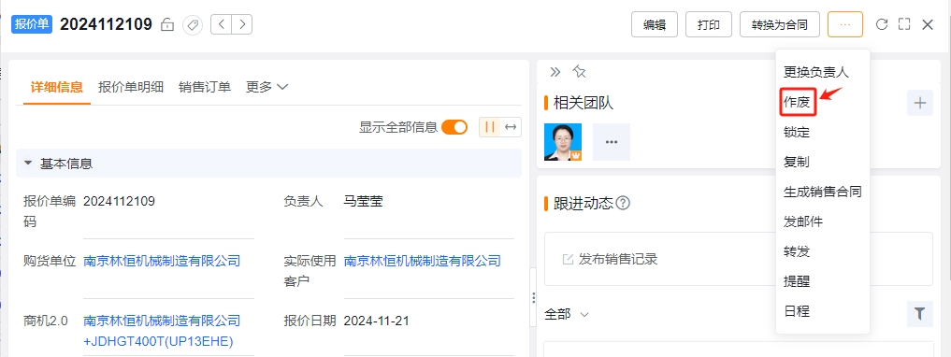Add team member with plus icon
This screenshot has width=951, height=357.
coord(920,103)
